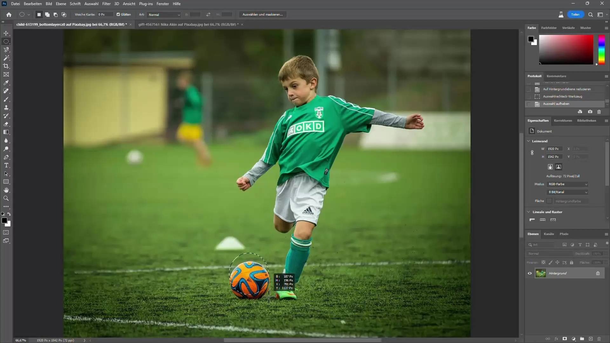Toggle width-height link chain in Leinwand
The width and height of the screenshot is (610, 343).
pos(532,153)
